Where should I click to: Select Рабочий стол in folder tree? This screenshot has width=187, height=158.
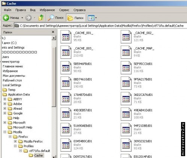click(x=12, y=80)
